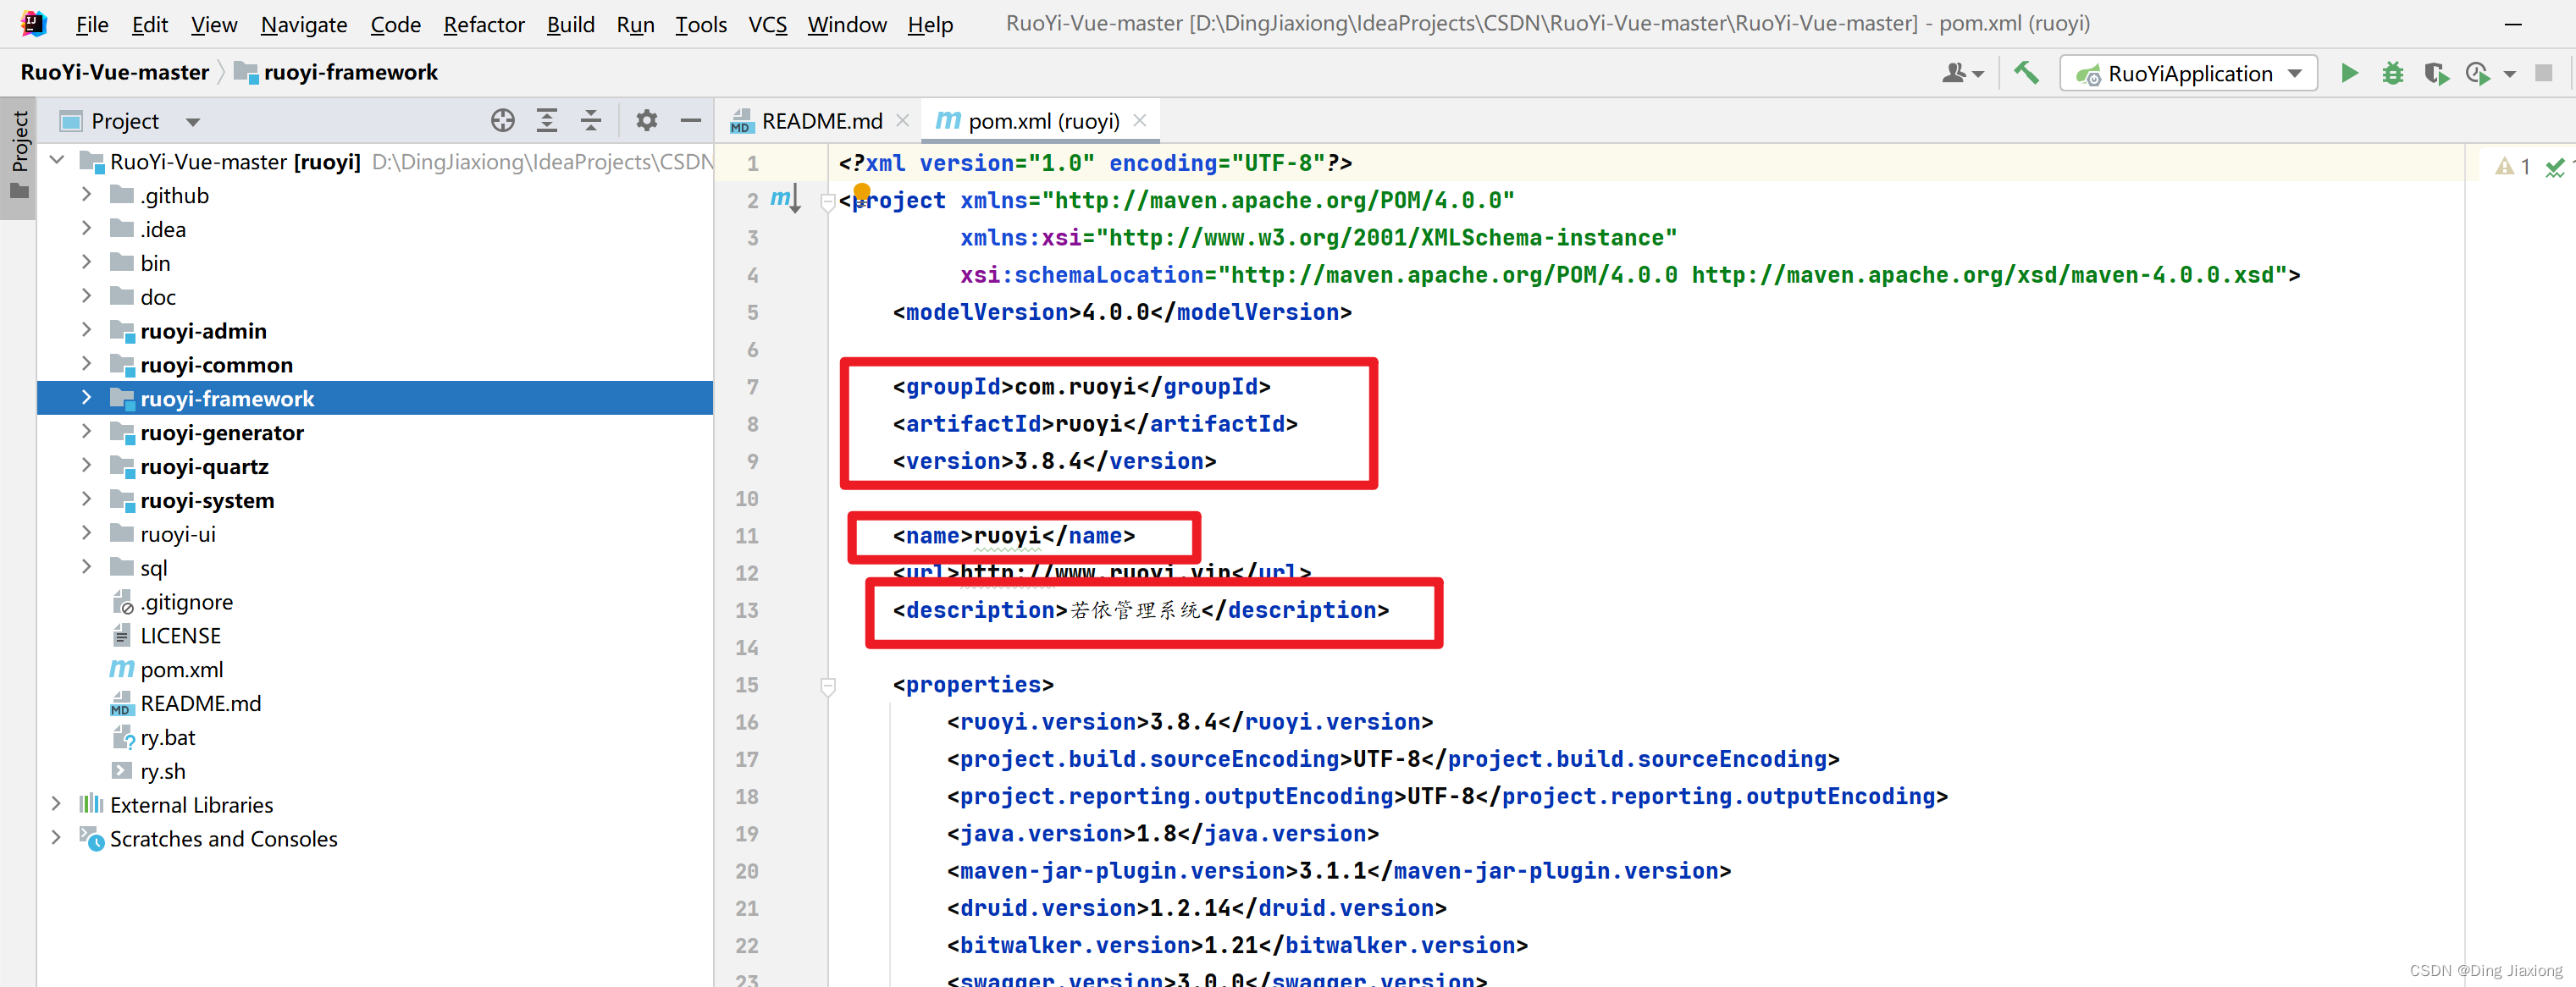
Task: Expand all items in Project tree
Action: tap(547, 121)
